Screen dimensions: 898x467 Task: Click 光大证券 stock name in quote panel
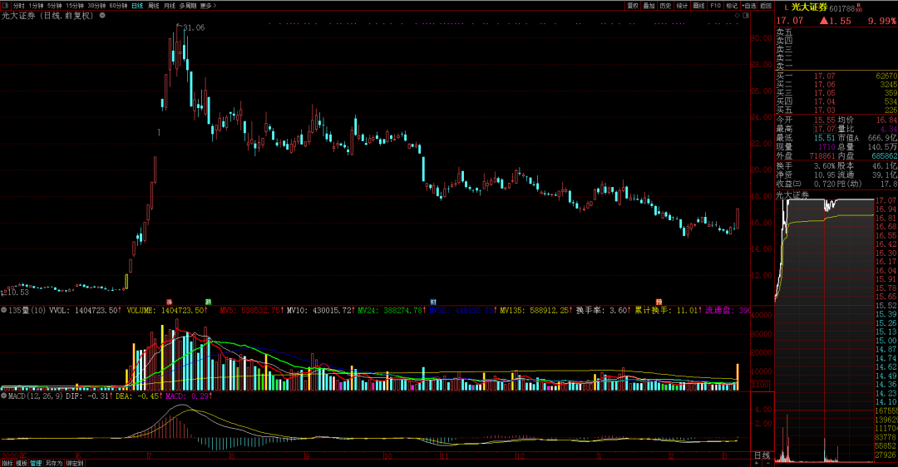[x=809, y=7]
